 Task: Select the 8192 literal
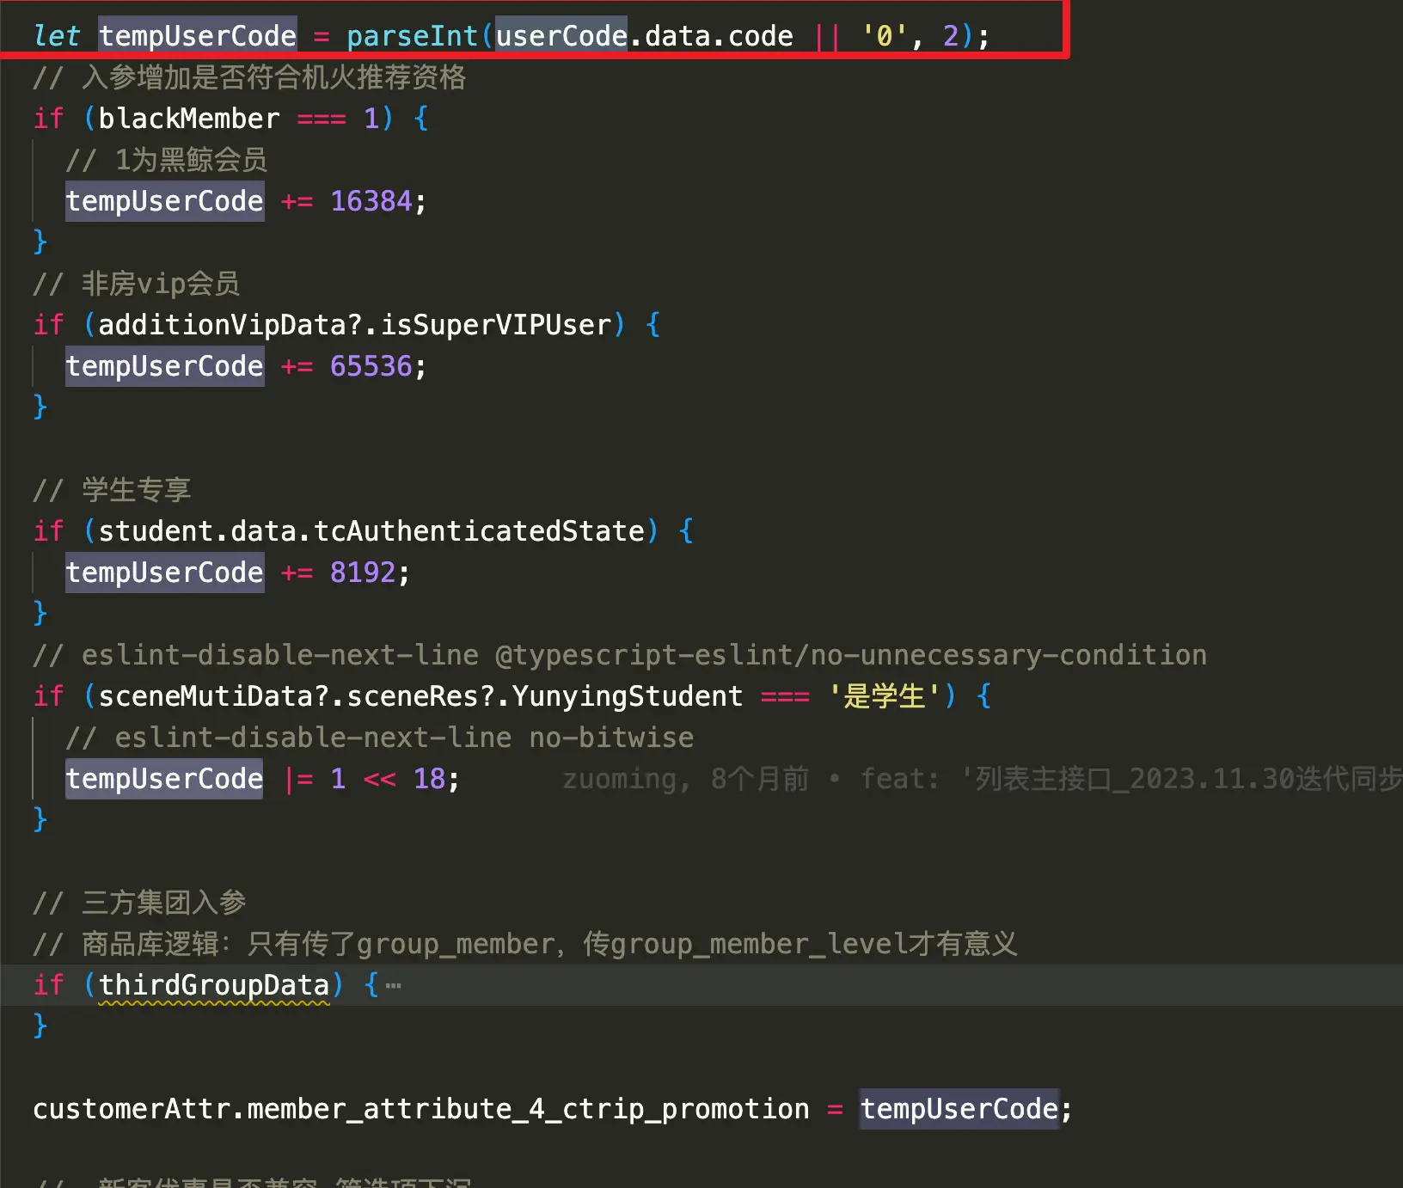[361, 572]
